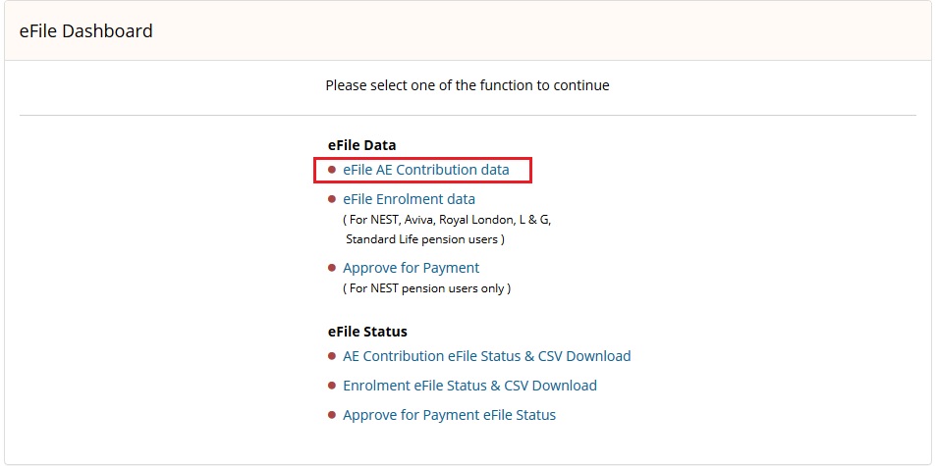Open the eFile AE Contribution data link
Screen dimensions: 936x466
tap(425, 170)
